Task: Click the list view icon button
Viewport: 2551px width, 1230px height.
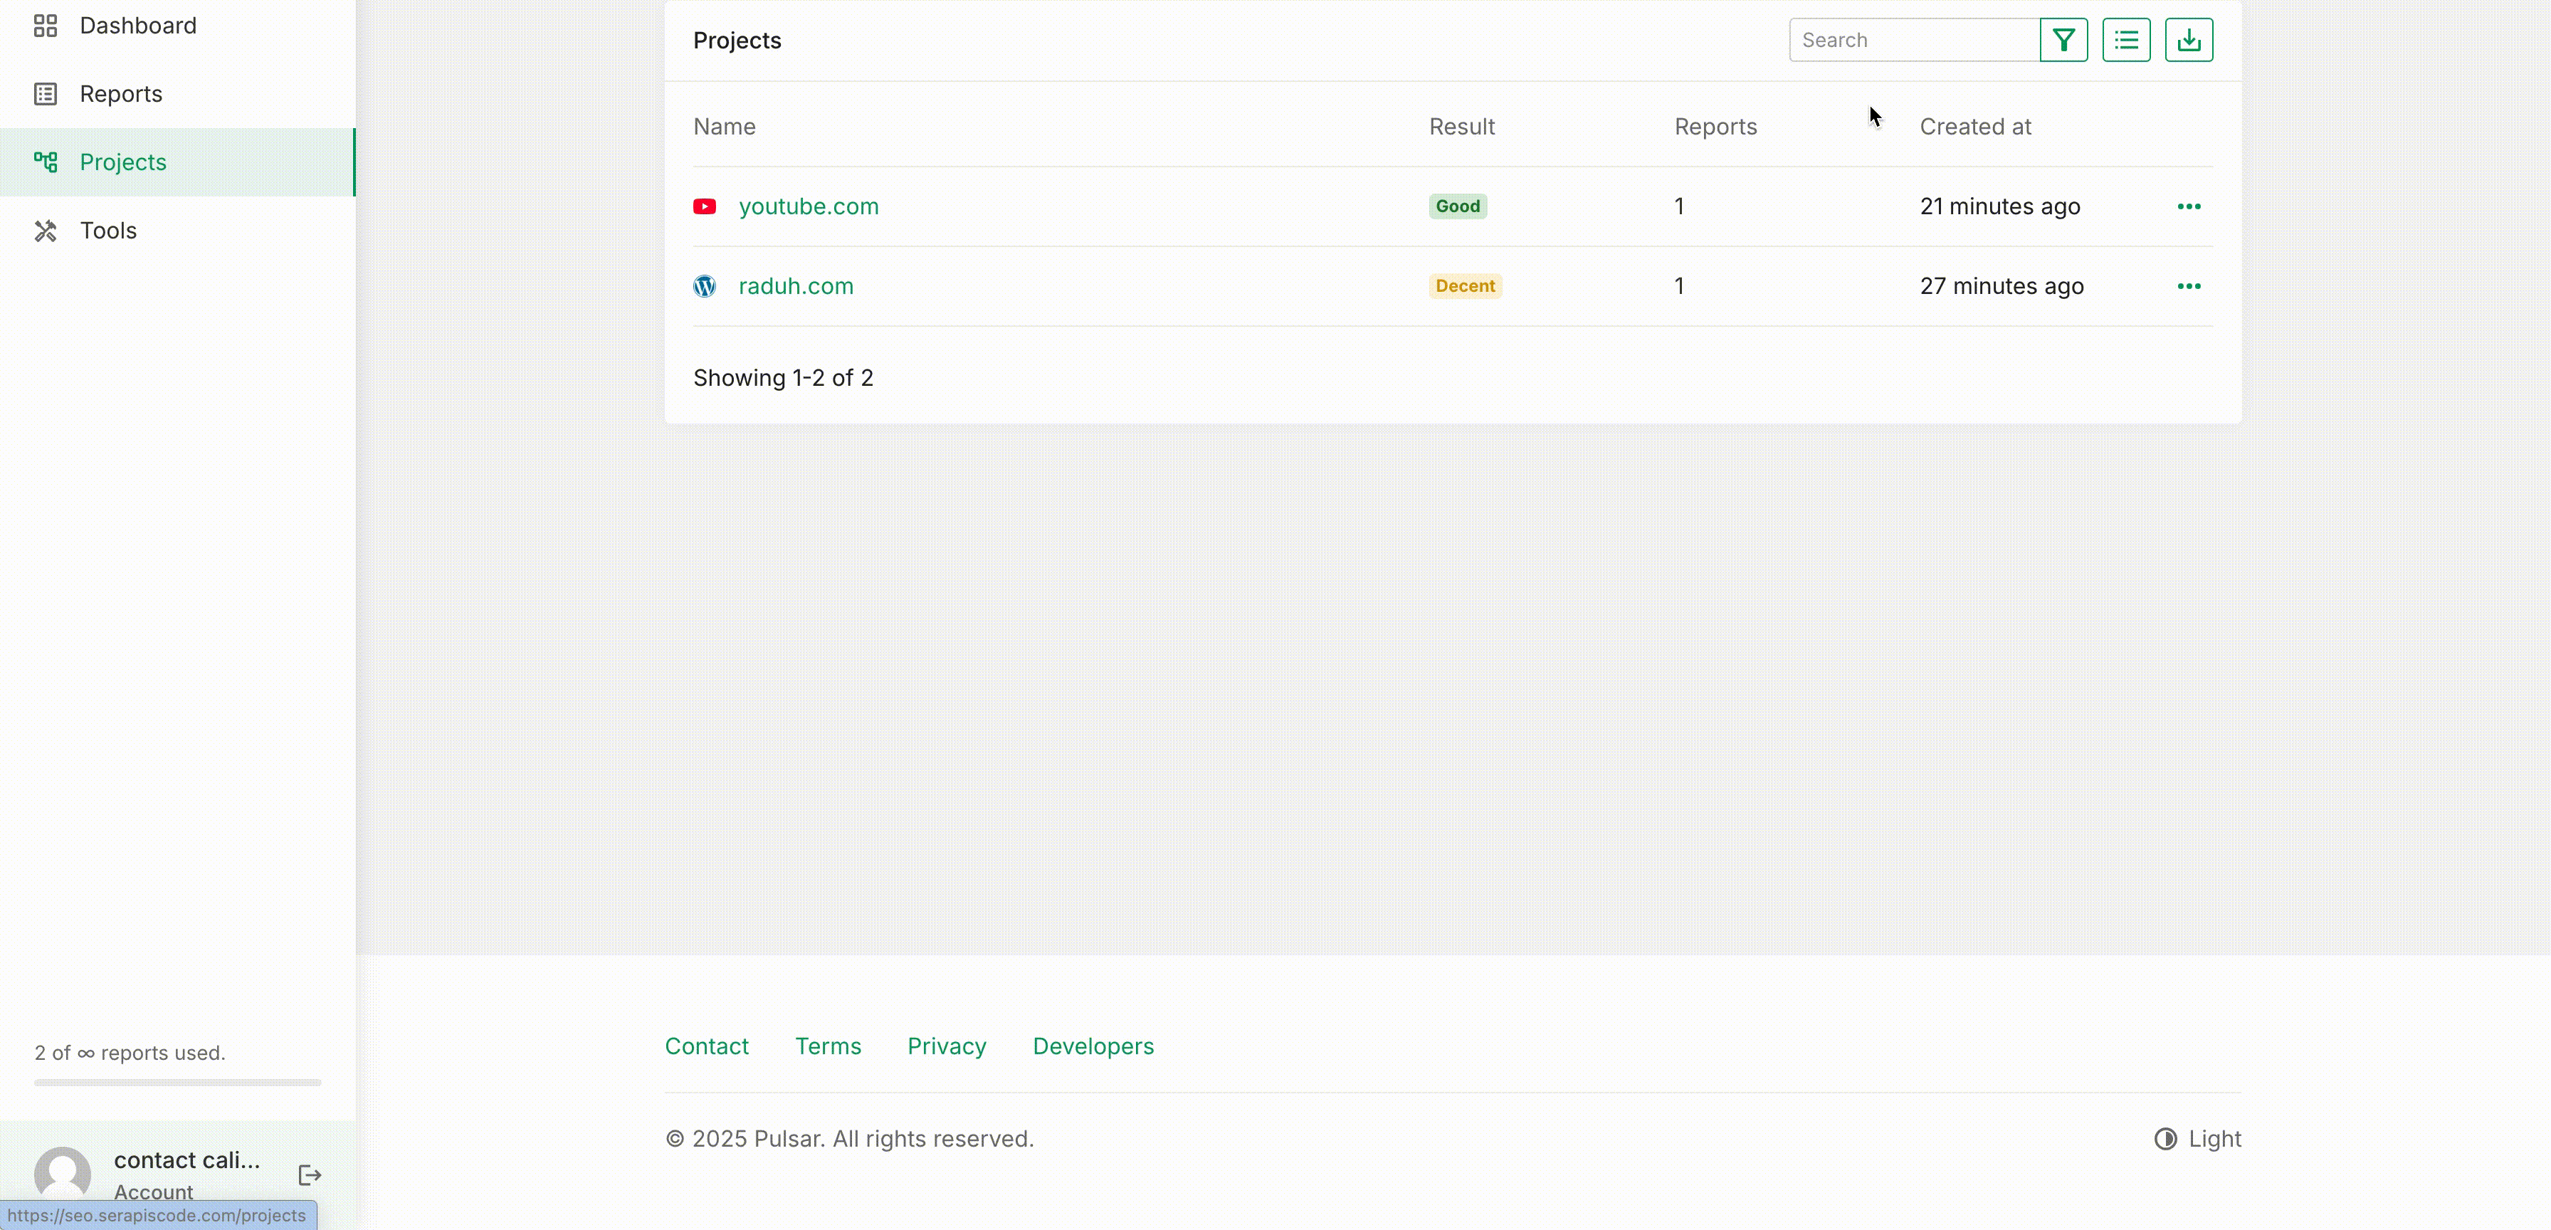Action: (x=2126, y=40)
